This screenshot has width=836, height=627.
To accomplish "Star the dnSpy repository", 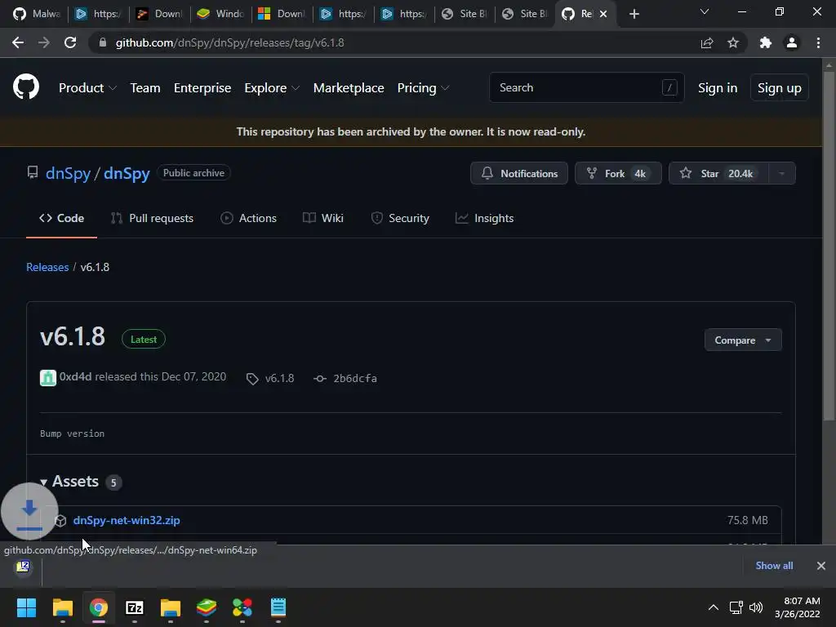I will (718, 173).
